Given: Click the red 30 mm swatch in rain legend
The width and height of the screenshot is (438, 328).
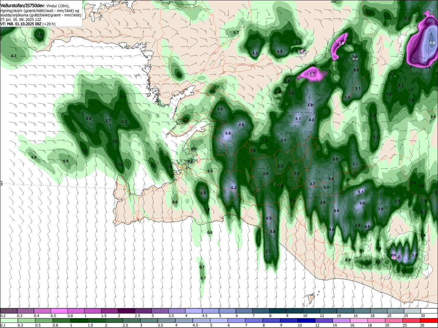Looking at the screenshot, I should click(430, 321).
